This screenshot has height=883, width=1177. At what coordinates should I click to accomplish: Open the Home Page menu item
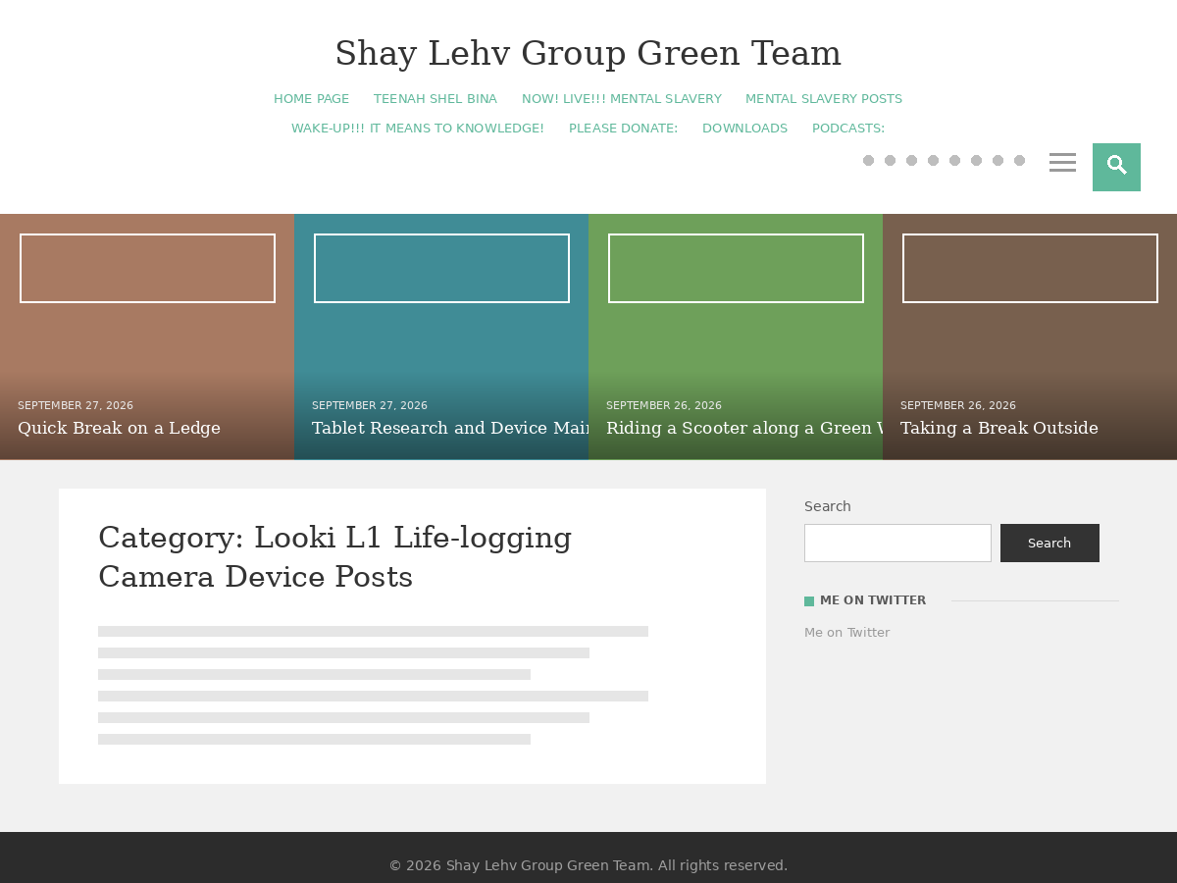tap(311, 99)
